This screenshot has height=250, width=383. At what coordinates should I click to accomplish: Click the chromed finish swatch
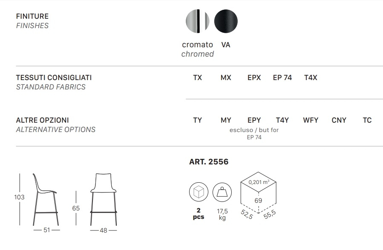click(197, 20)
